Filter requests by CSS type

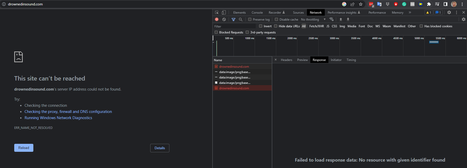pos(334,26)
